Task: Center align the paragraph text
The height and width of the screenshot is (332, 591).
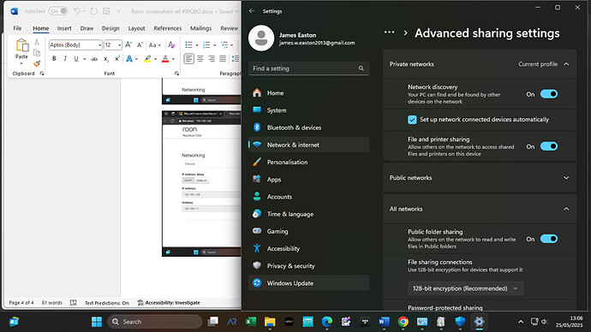Action: [x=200, y=59]
